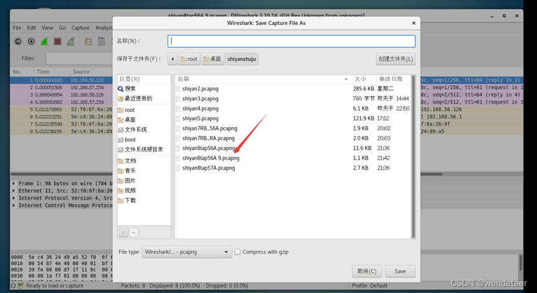Click the shiyanshuju path bar button
This screenshot has width=537, height=293.
(x=241, y=59)
